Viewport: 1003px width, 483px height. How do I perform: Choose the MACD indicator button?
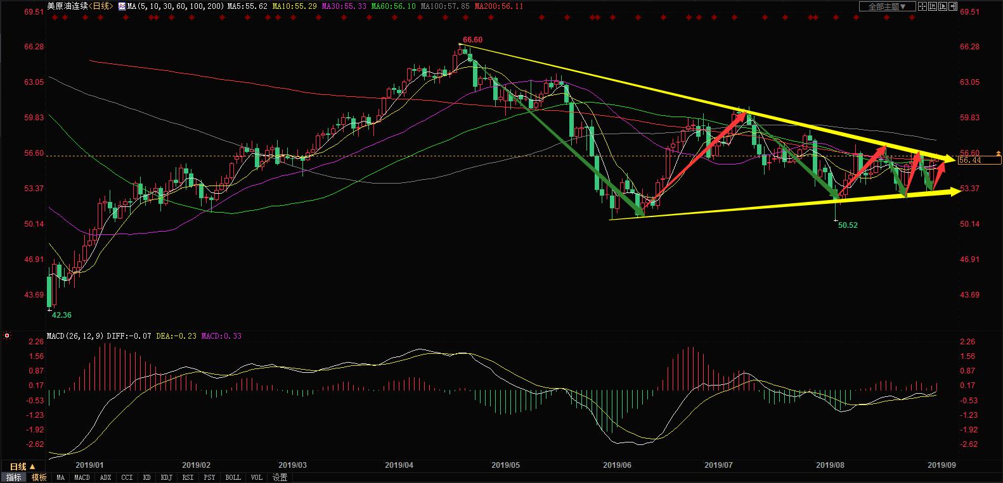[82, 477]
